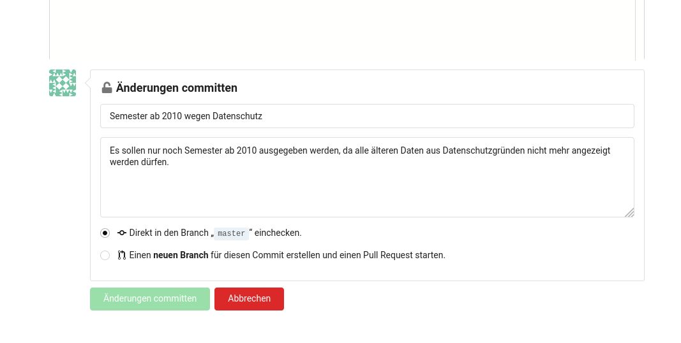Click the pull request icon beside 'Einen neuen Branch'
Image resolution: width=681 pixels, height=343 pixels.
pos(122,255)
